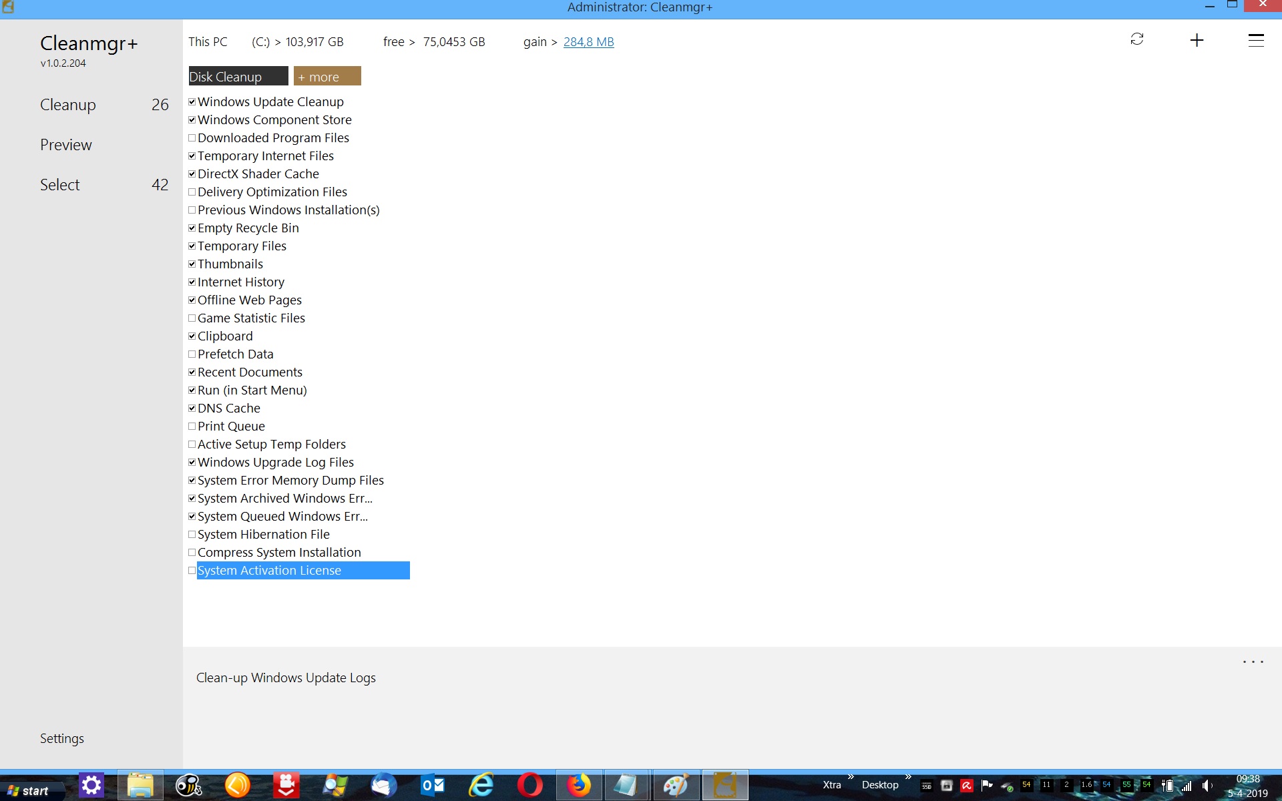Open Outlook from the taskbar
1282x801 pixels.
[433, 786]
